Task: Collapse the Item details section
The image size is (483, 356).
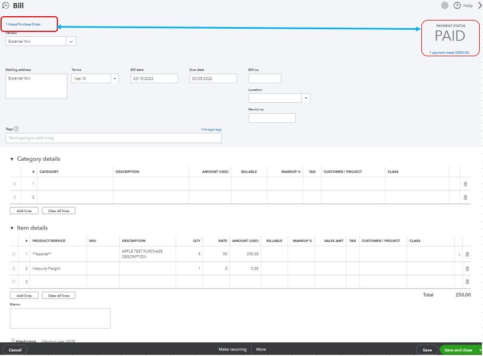Action: click(12, 228)
